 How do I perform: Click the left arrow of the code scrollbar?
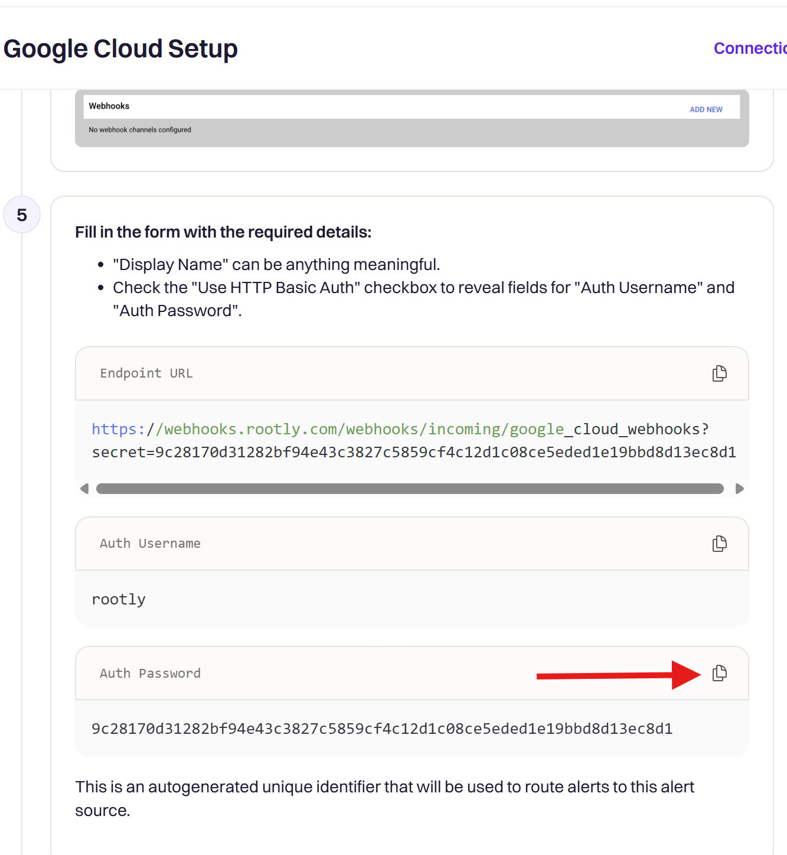point(84,489)
